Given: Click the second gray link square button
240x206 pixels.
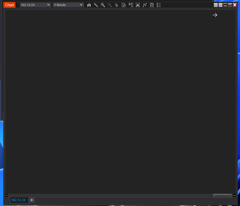Looking at the screenshot, I should coord(221,5).
